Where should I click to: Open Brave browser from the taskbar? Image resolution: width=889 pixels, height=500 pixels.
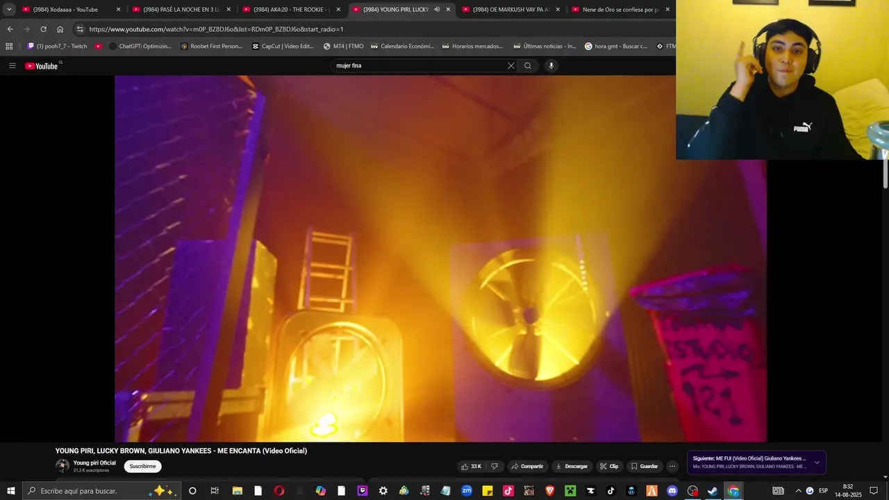click(549, 491)
